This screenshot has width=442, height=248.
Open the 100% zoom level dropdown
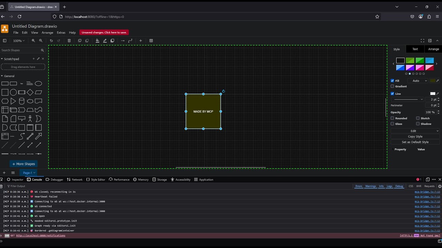(x=19, y=41)
